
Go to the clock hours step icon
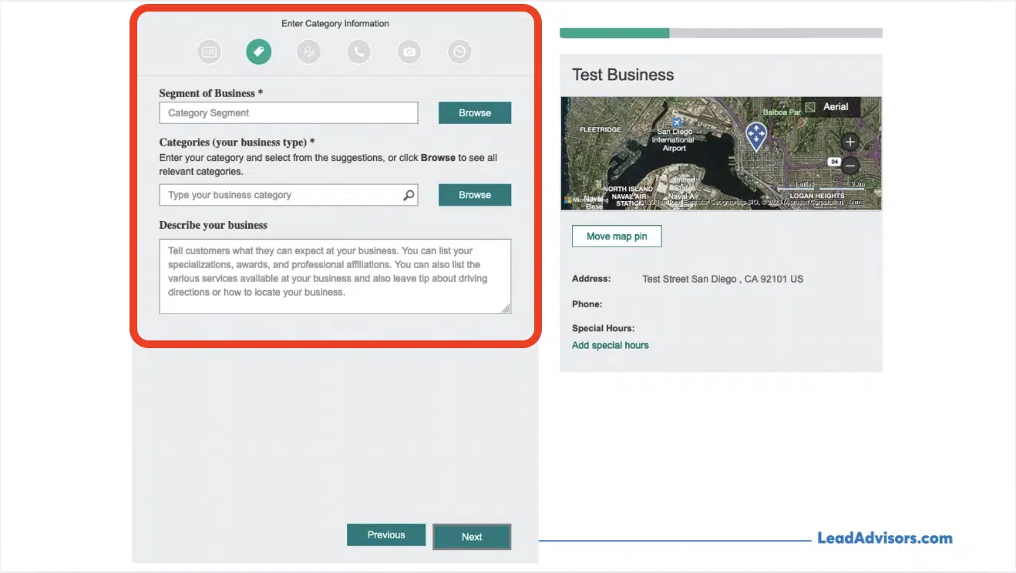(459, 52)
